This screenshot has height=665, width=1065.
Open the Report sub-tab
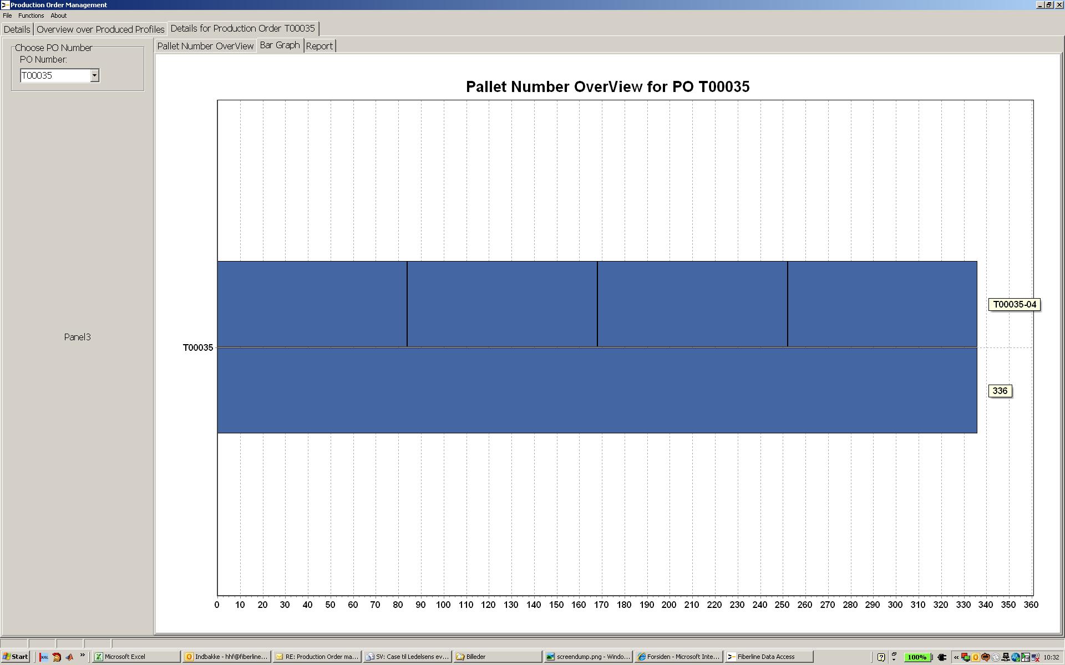(319, 46)
